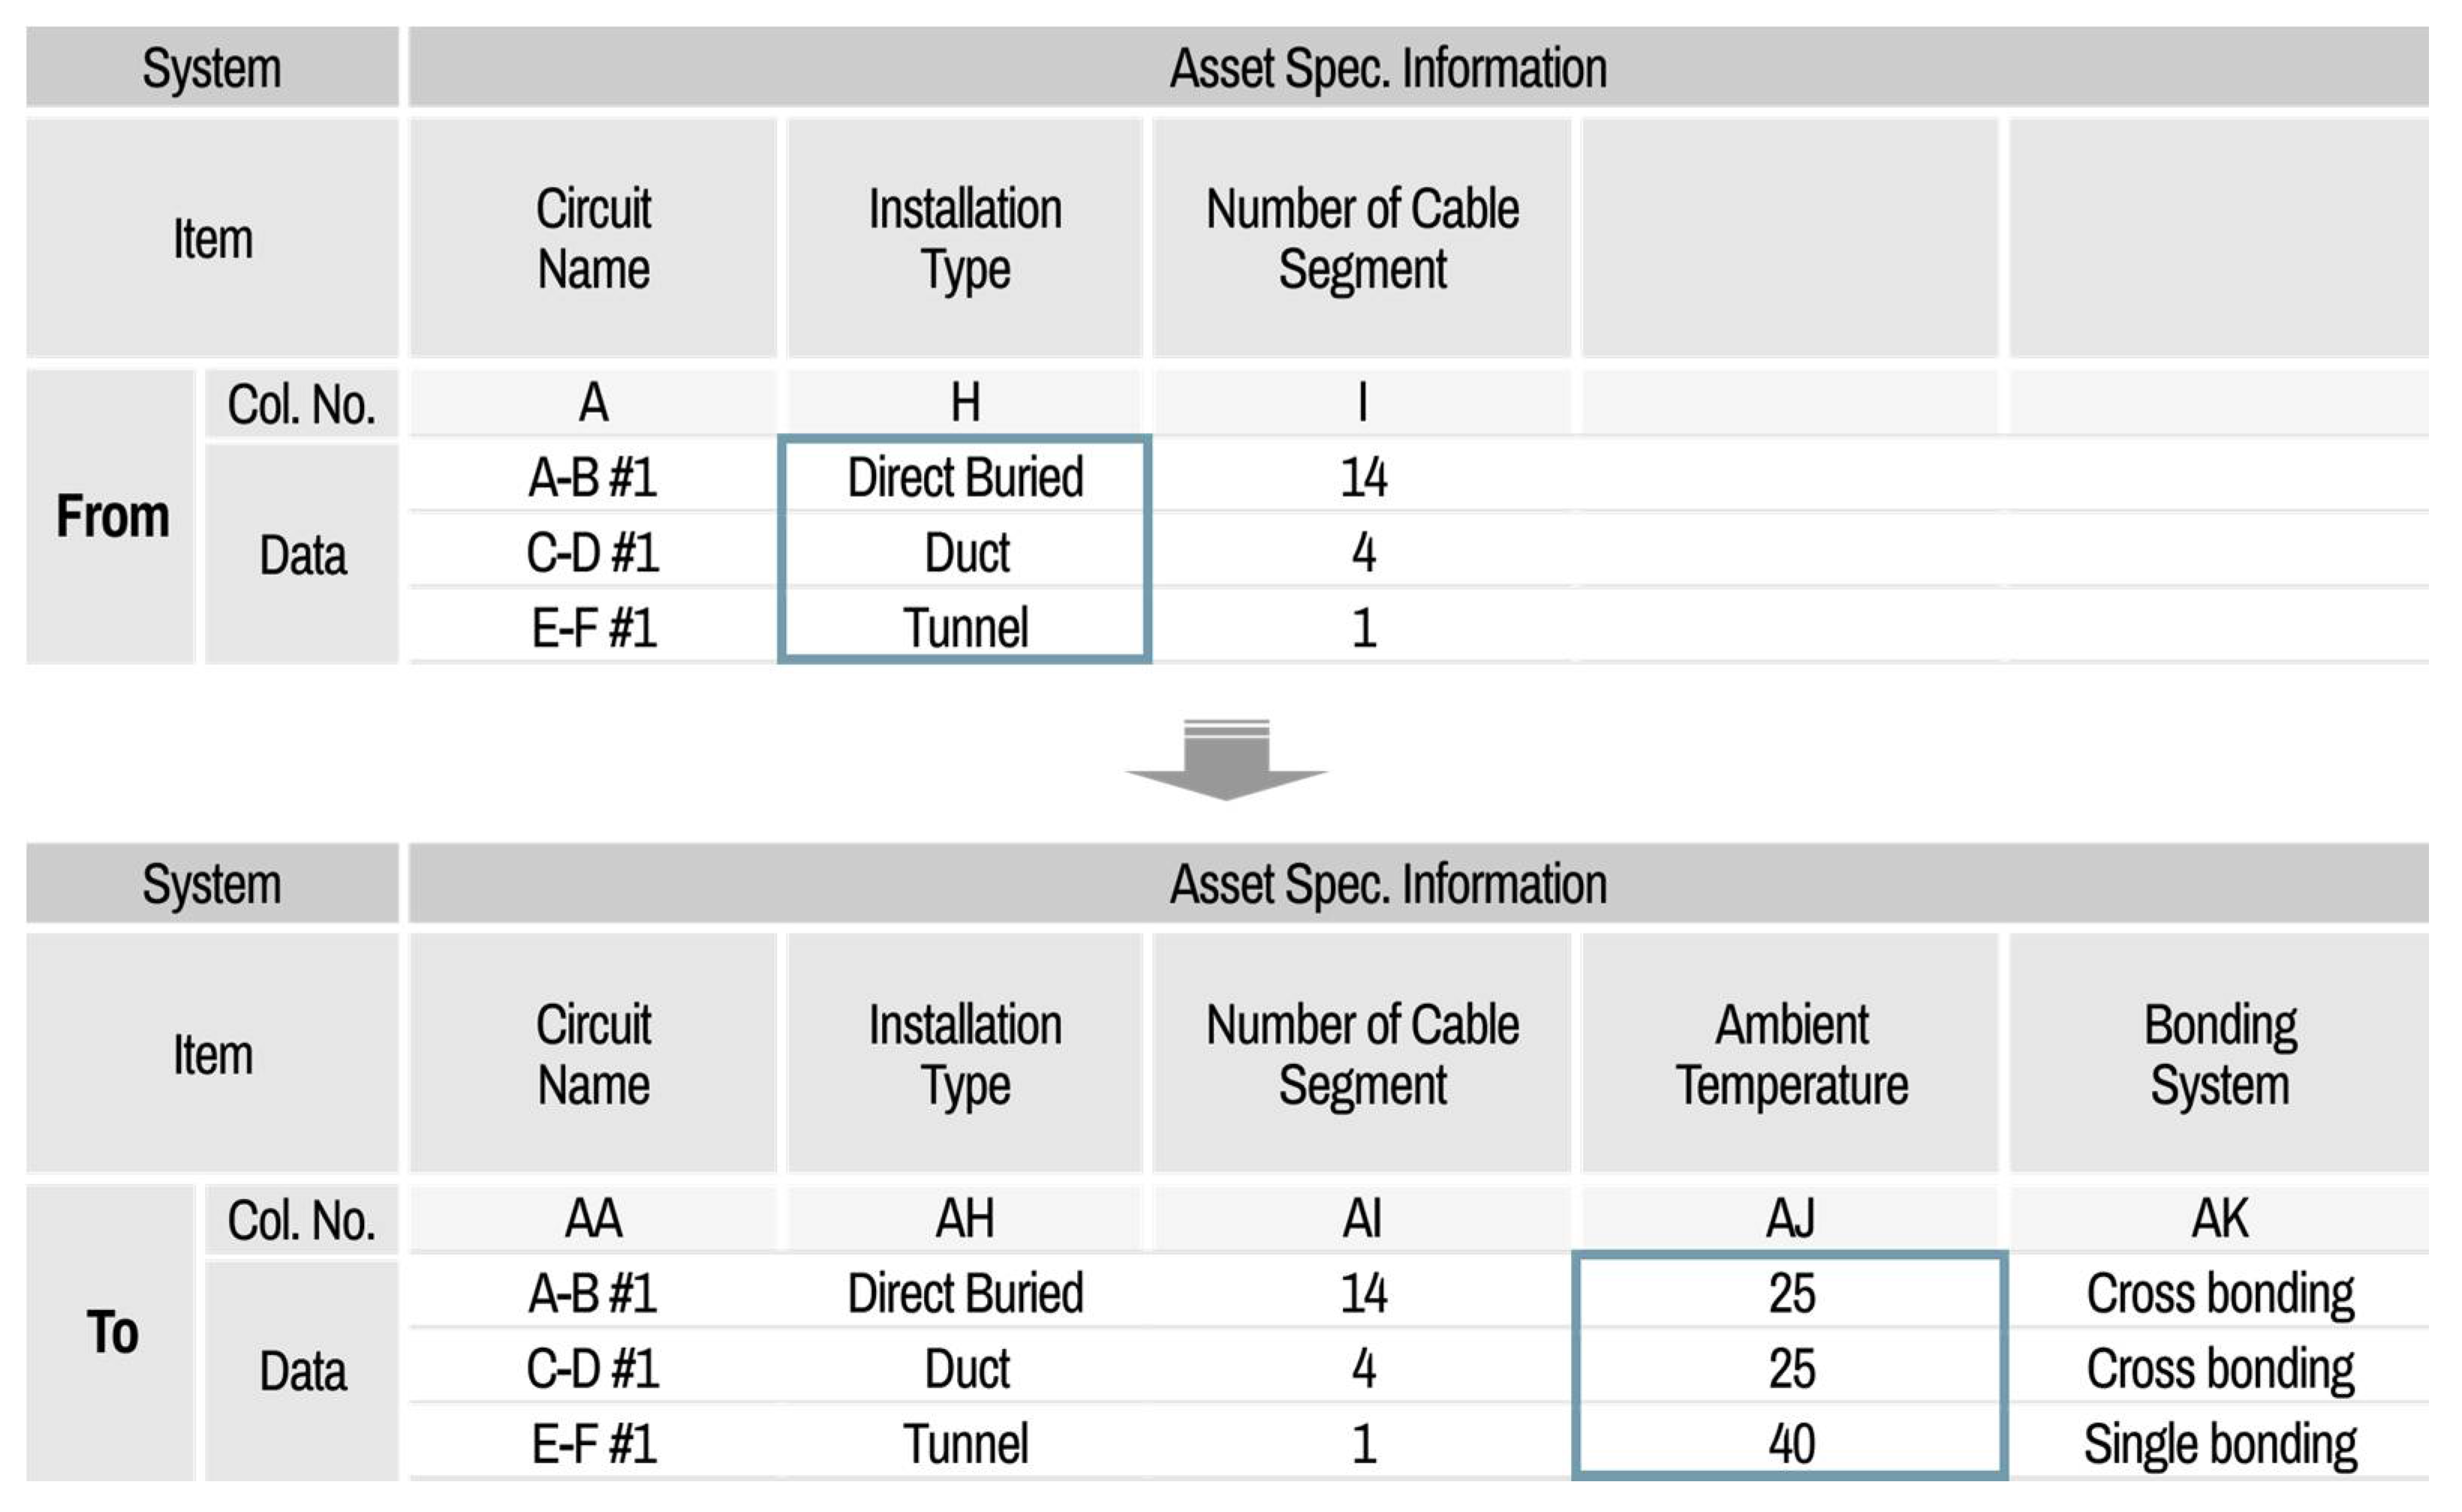Select cable segment value 14 in From table
The width and height of the screenshot is (2462, 1512).
pyautogui.click(x=1362, y=477)
